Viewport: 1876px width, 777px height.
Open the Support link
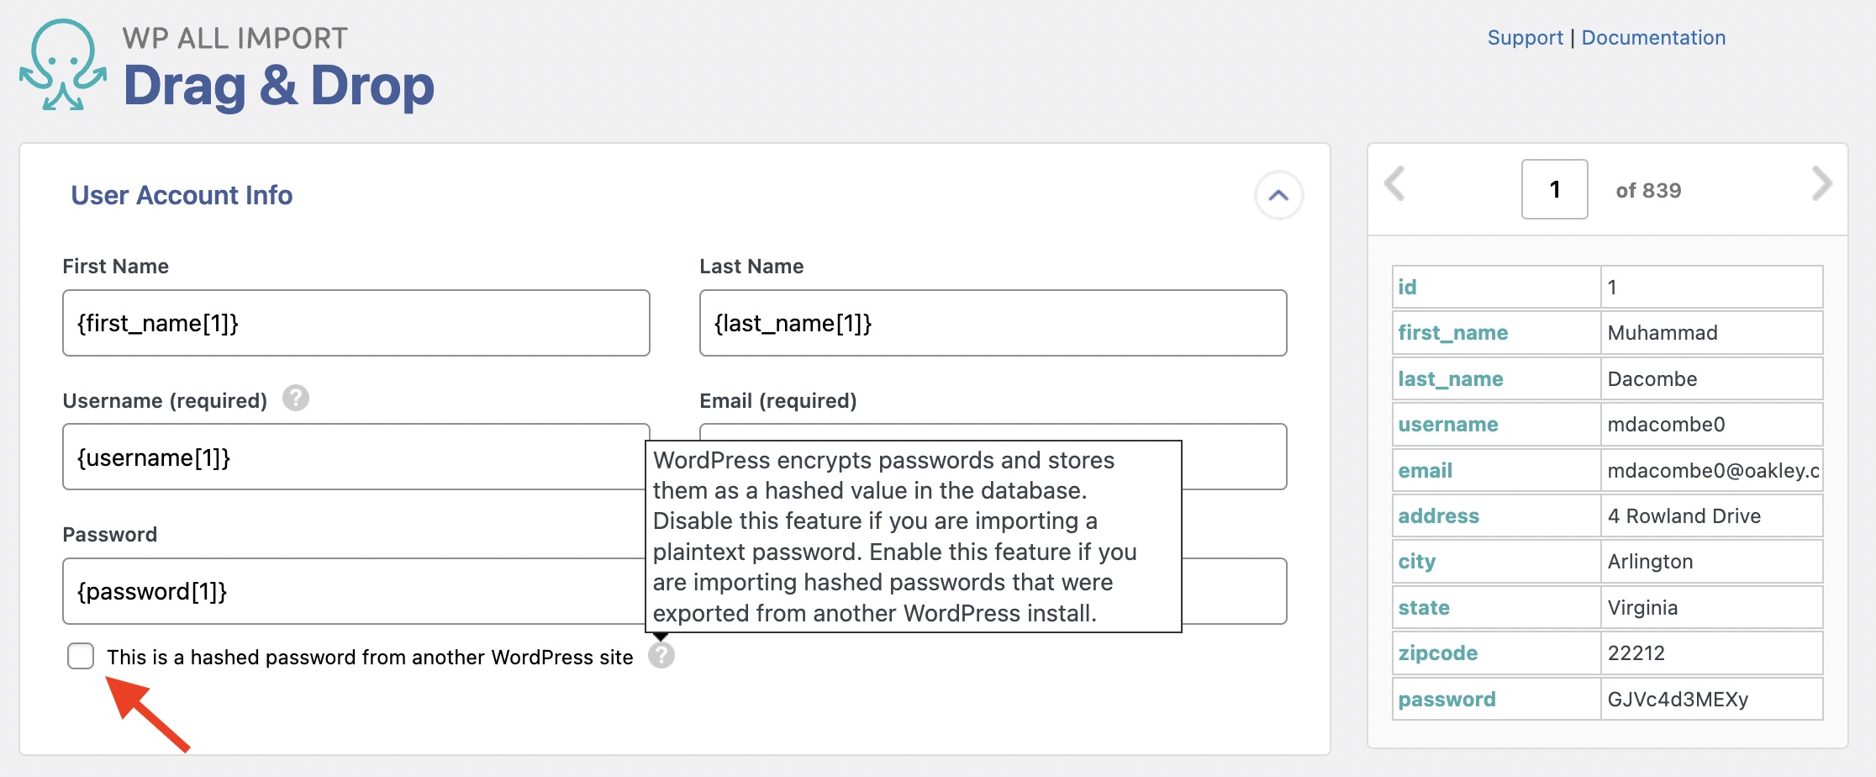pyautogui.click(x=1525, y=38)
